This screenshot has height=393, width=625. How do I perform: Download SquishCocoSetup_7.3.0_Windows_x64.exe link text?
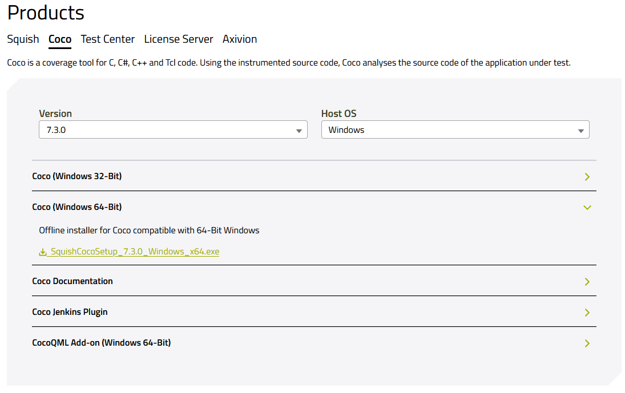[x=135, y=252]
